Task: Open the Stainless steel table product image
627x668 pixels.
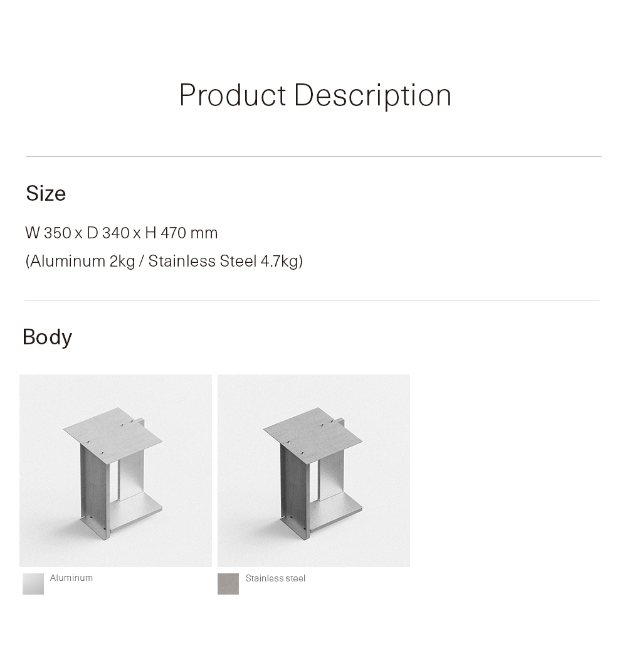Action: point(313,470)
